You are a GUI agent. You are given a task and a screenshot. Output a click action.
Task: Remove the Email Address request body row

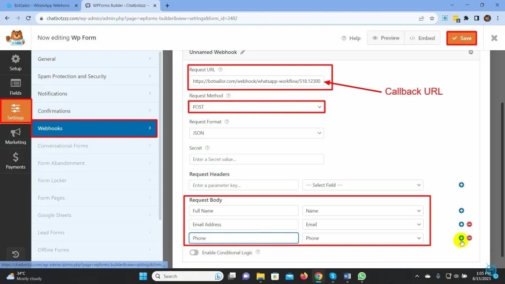pos(469,224)
